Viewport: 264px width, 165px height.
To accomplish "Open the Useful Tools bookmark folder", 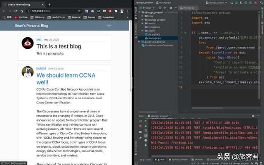I will click(56, 17).
